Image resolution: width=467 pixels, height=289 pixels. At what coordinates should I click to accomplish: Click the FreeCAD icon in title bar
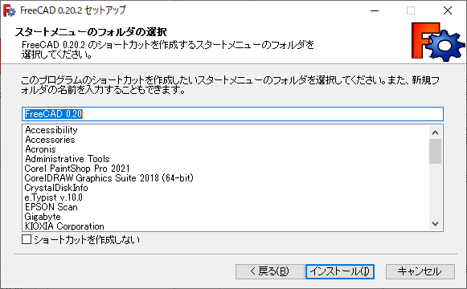tap(9, 10)
